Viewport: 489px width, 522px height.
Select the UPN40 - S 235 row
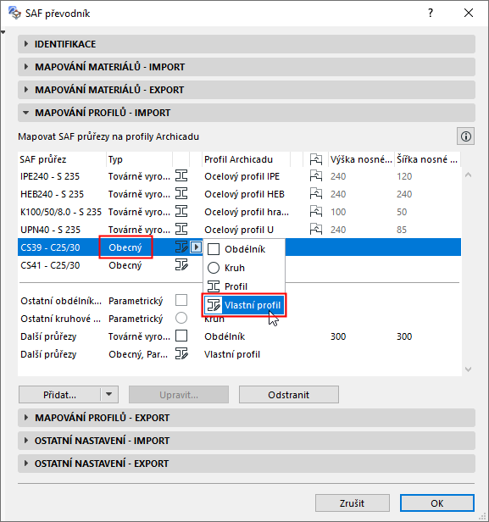239,230
